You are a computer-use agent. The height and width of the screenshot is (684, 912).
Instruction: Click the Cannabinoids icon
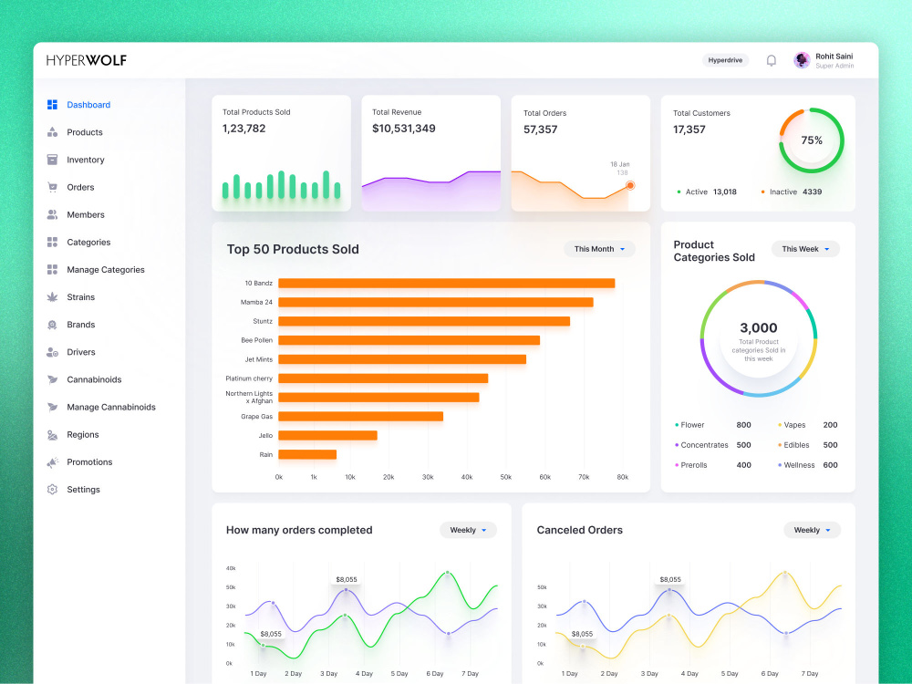pyautogui.click(x=52, y=379)
